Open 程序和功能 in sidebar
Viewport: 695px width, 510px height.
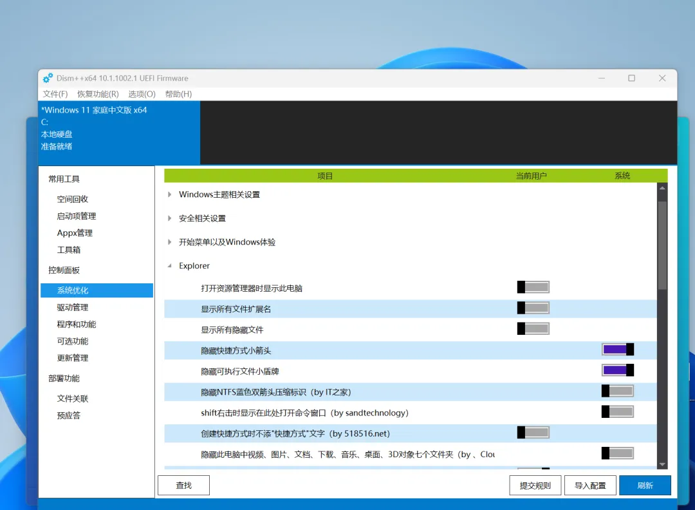click(x=76, y=324)
